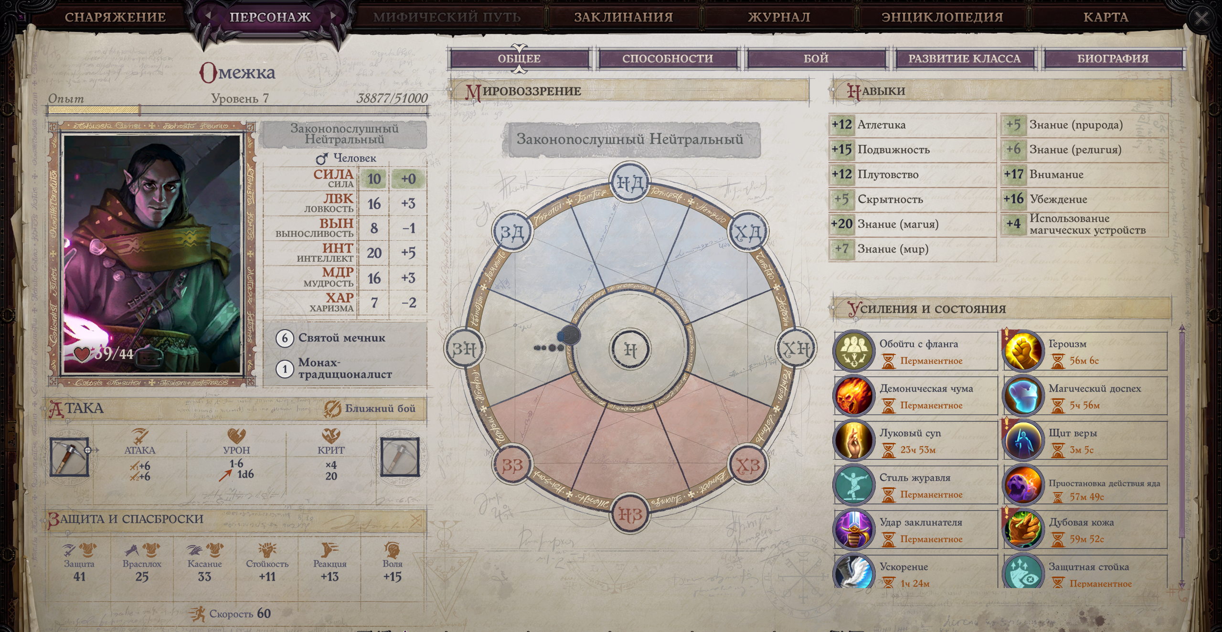This screenshot has width=1222, height=632.
Task: Open the Заклинания top tab
Action: point(623,17)
